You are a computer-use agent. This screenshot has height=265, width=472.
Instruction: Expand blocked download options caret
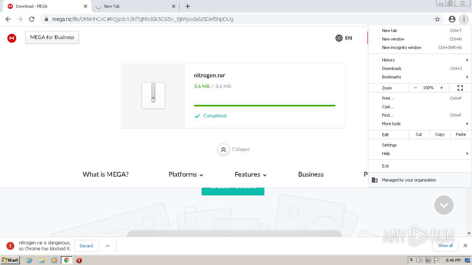108,246
